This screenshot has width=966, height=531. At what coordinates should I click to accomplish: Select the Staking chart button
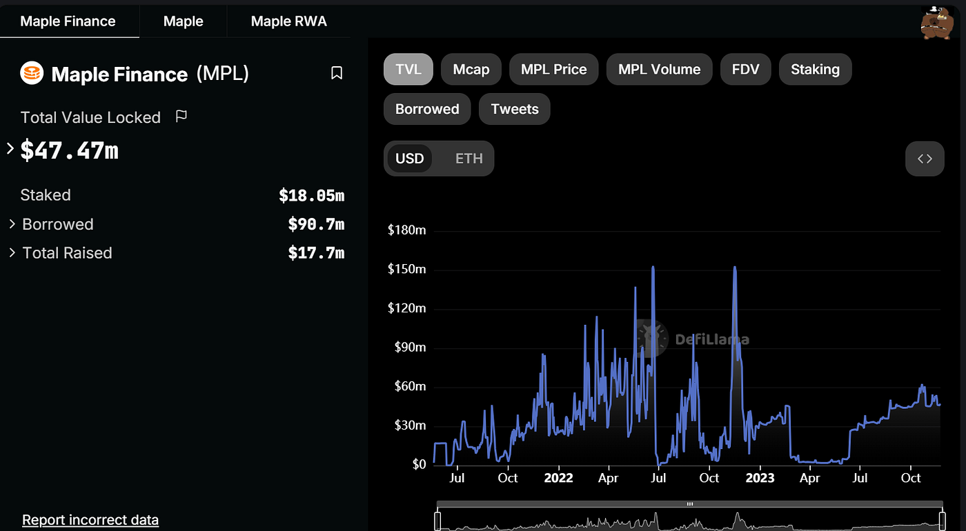pos(815,69)
